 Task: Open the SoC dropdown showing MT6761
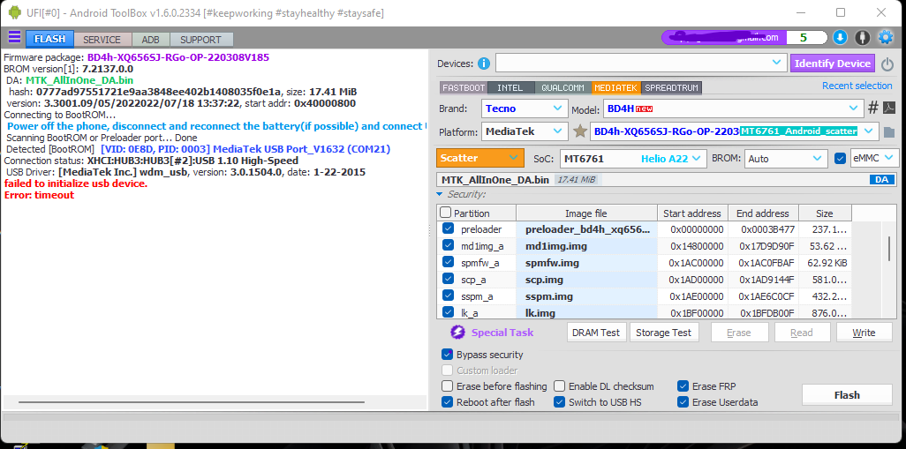633,158
